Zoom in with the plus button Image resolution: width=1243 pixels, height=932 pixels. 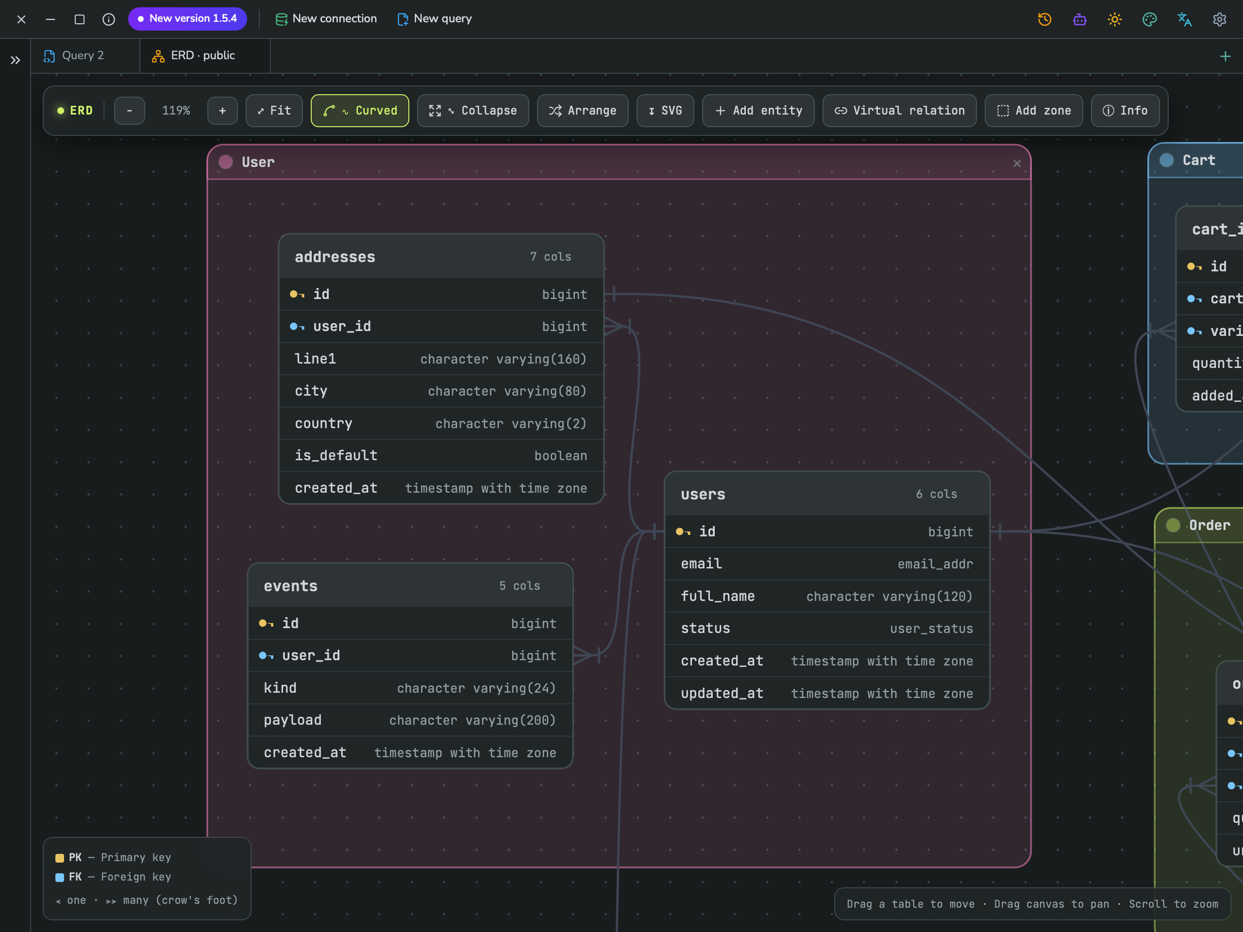click(222, 111)
